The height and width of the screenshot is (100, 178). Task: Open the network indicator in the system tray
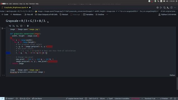tap(158, 1)
